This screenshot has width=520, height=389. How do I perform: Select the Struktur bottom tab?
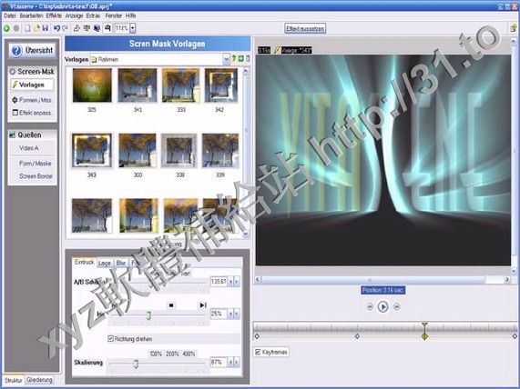14,380
